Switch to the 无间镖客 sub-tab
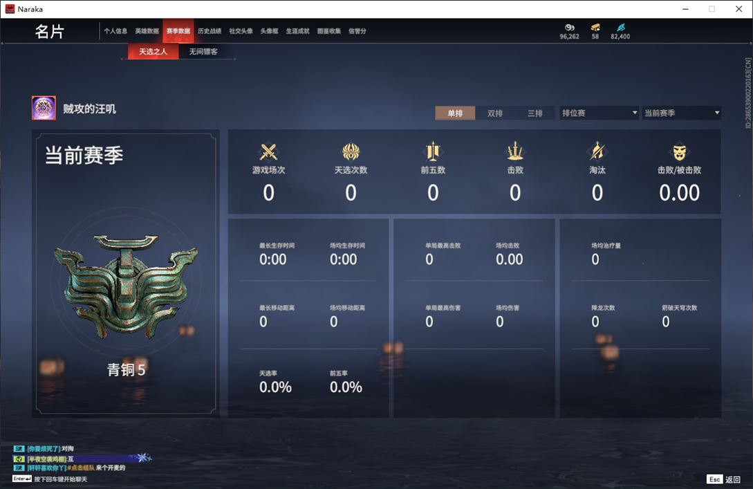This screenshot has width=753, height=489. point(203,52)
